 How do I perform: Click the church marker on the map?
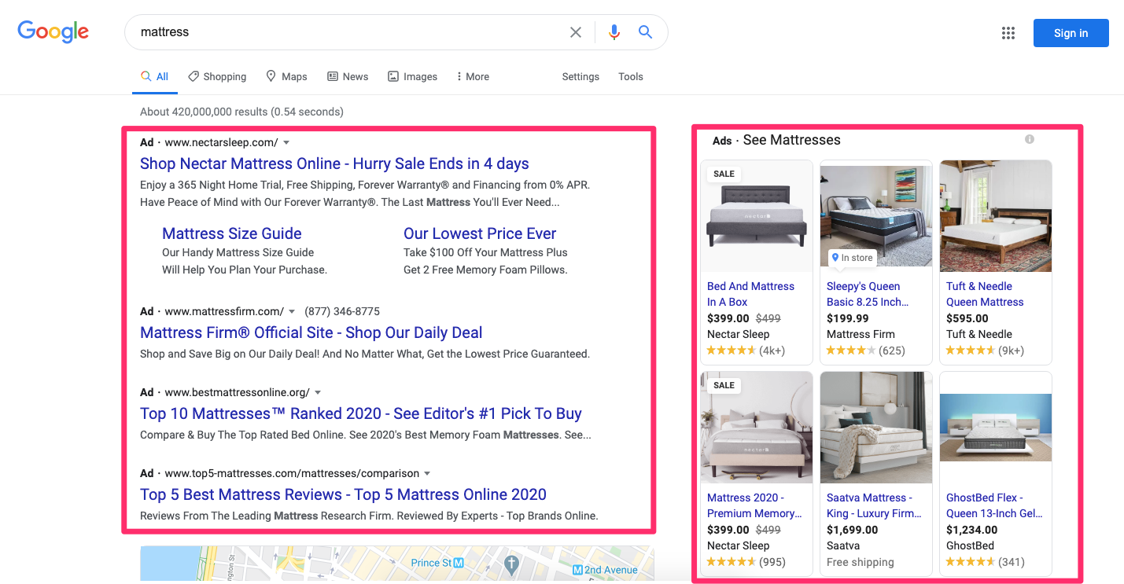tap(511, 564)
